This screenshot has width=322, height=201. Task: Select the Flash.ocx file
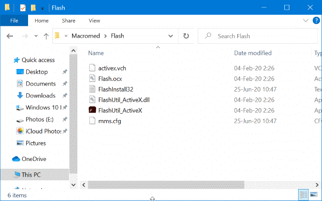click(x=110, y=79)
